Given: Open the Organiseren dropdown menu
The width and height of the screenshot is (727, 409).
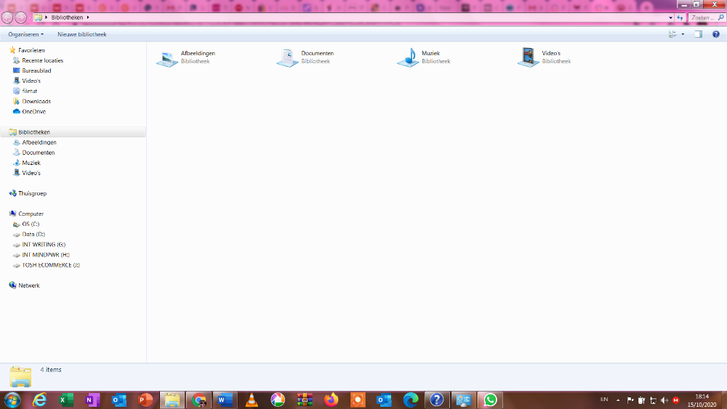Looking at the screenshot, I should click(26, 34).
